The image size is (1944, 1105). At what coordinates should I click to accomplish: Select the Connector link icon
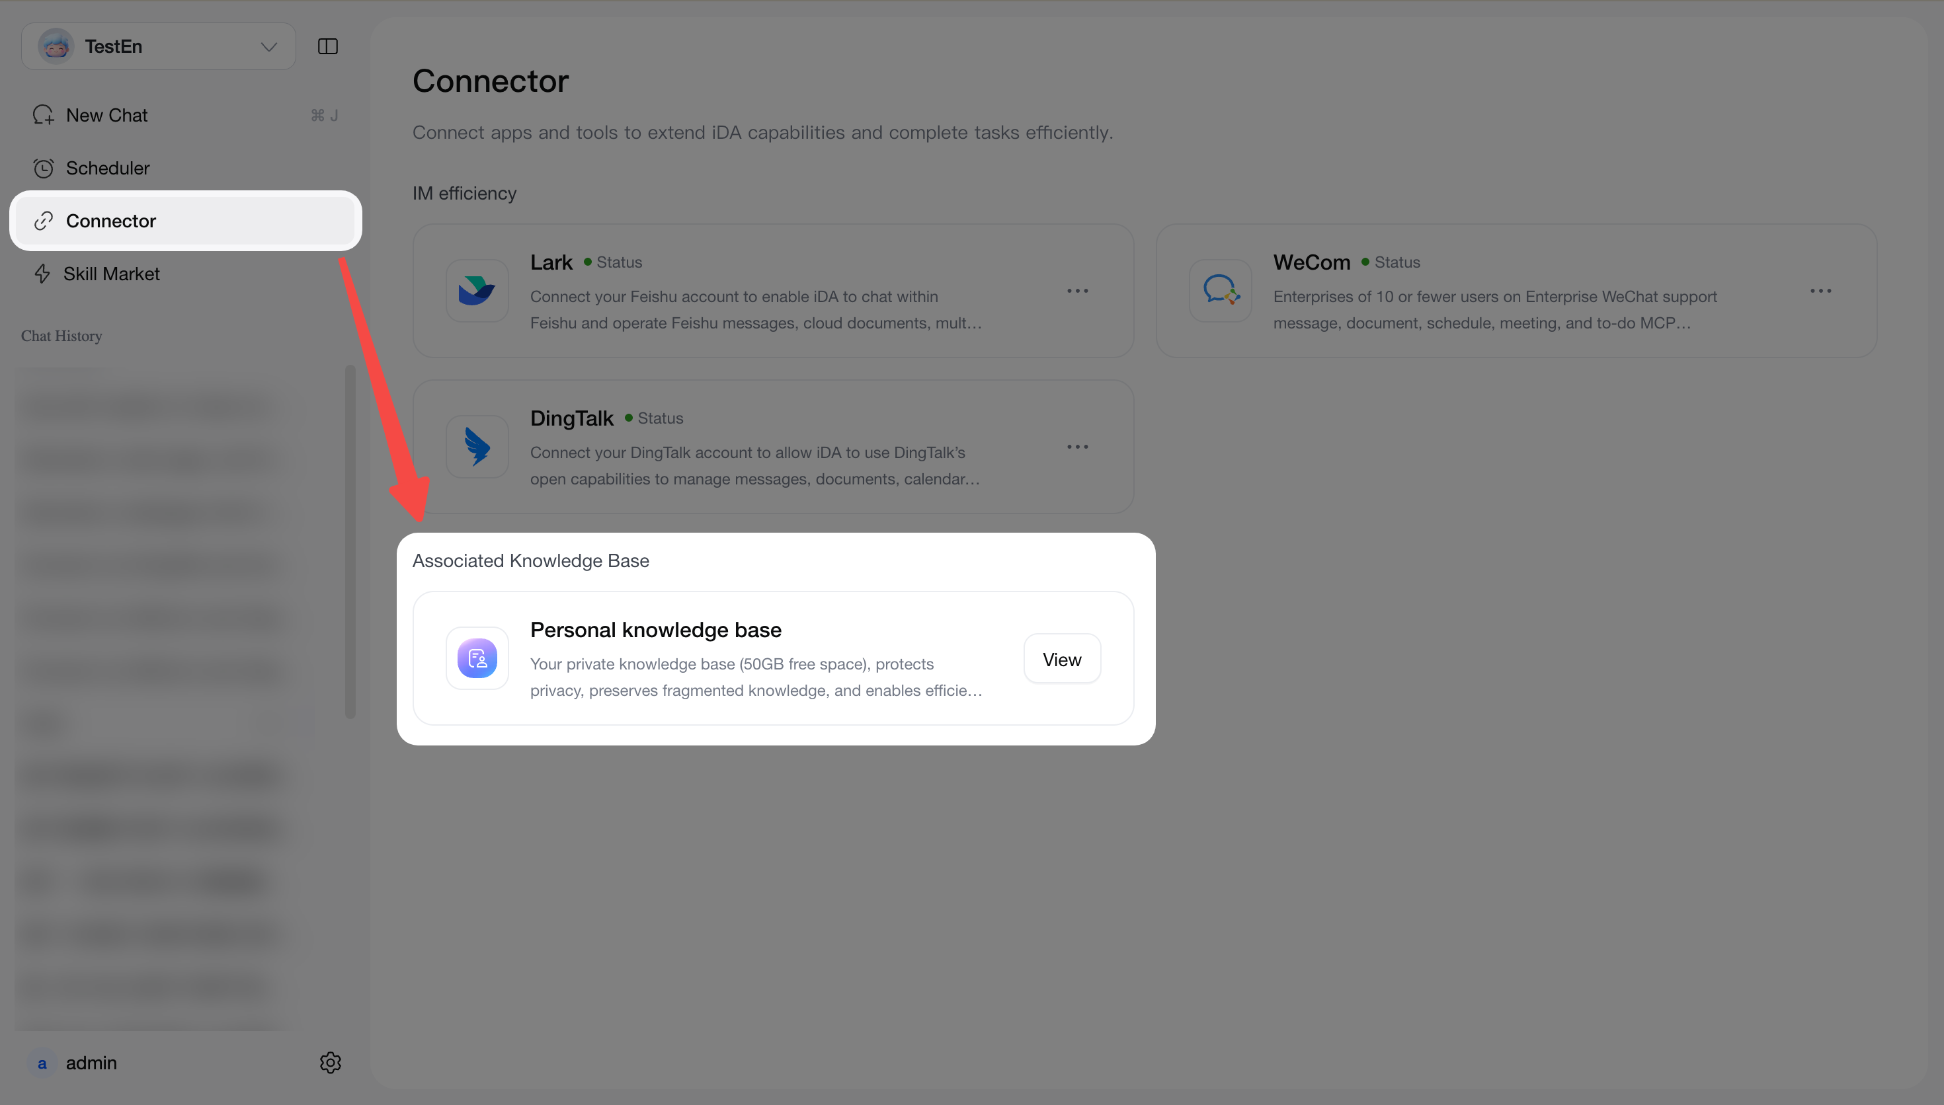pos(43,221)
